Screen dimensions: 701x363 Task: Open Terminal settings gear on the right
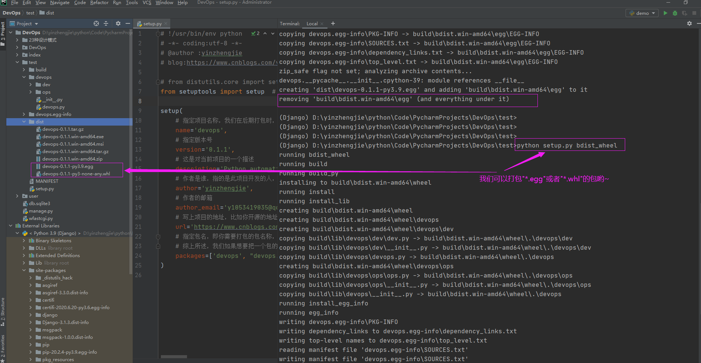(x=689, y=23)
